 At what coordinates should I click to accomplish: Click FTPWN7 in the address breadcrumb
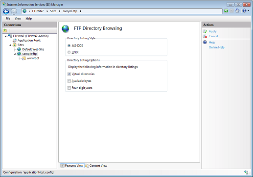(x=38, y=11)
